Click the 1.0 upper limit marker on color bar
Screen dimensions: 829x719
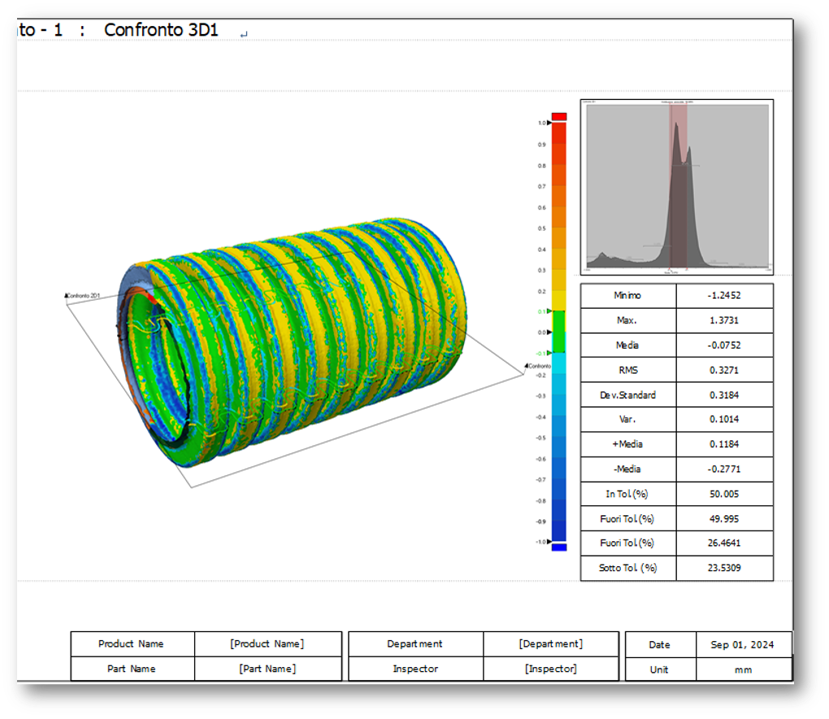549,123
